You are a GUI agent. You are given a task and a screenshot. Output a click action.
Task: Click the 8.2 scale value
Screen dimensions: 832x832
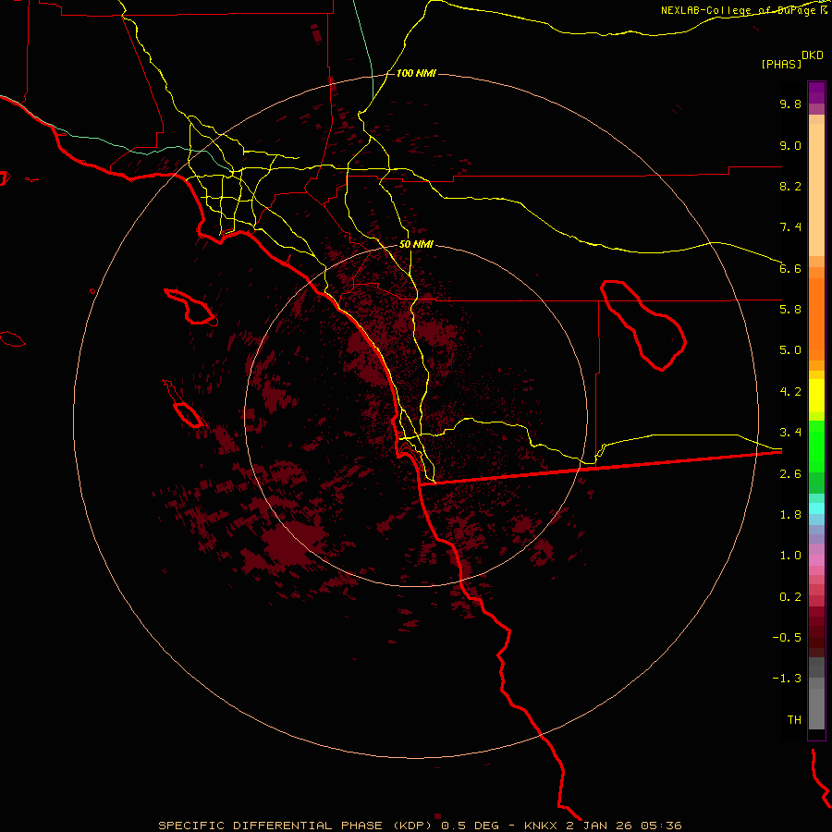click(x=790, y=186)
